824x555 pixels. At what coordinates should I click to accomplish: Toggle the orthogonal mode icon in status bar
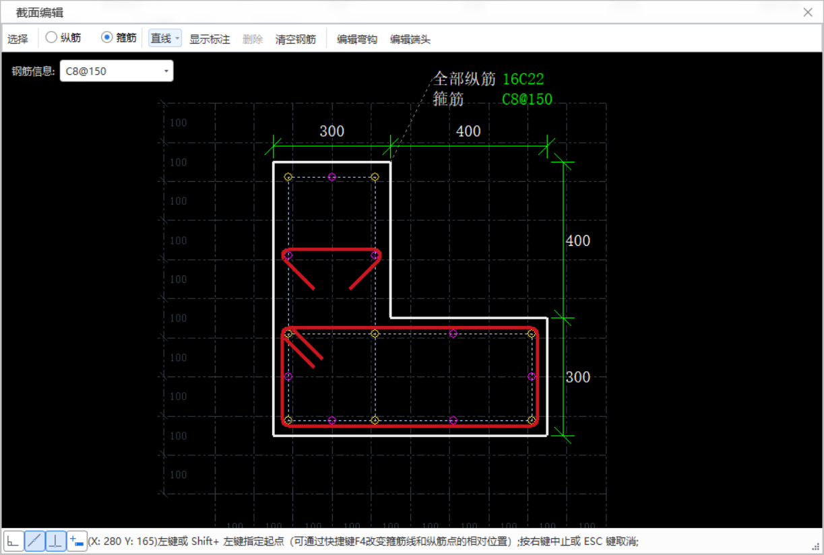tap(13, 540)
